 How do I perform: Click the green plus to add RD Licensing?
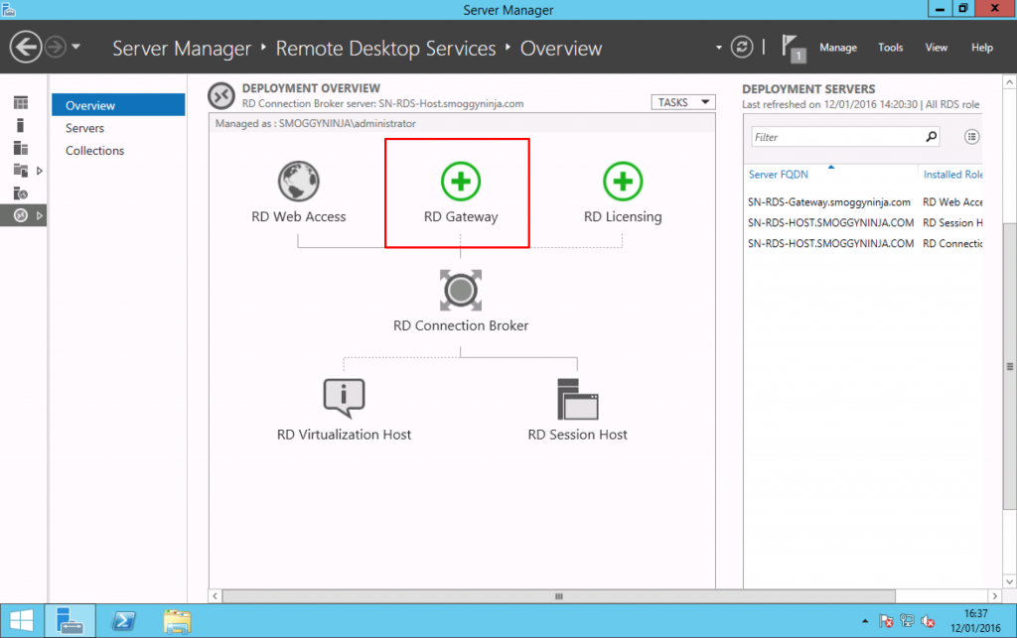pos(623,182)
